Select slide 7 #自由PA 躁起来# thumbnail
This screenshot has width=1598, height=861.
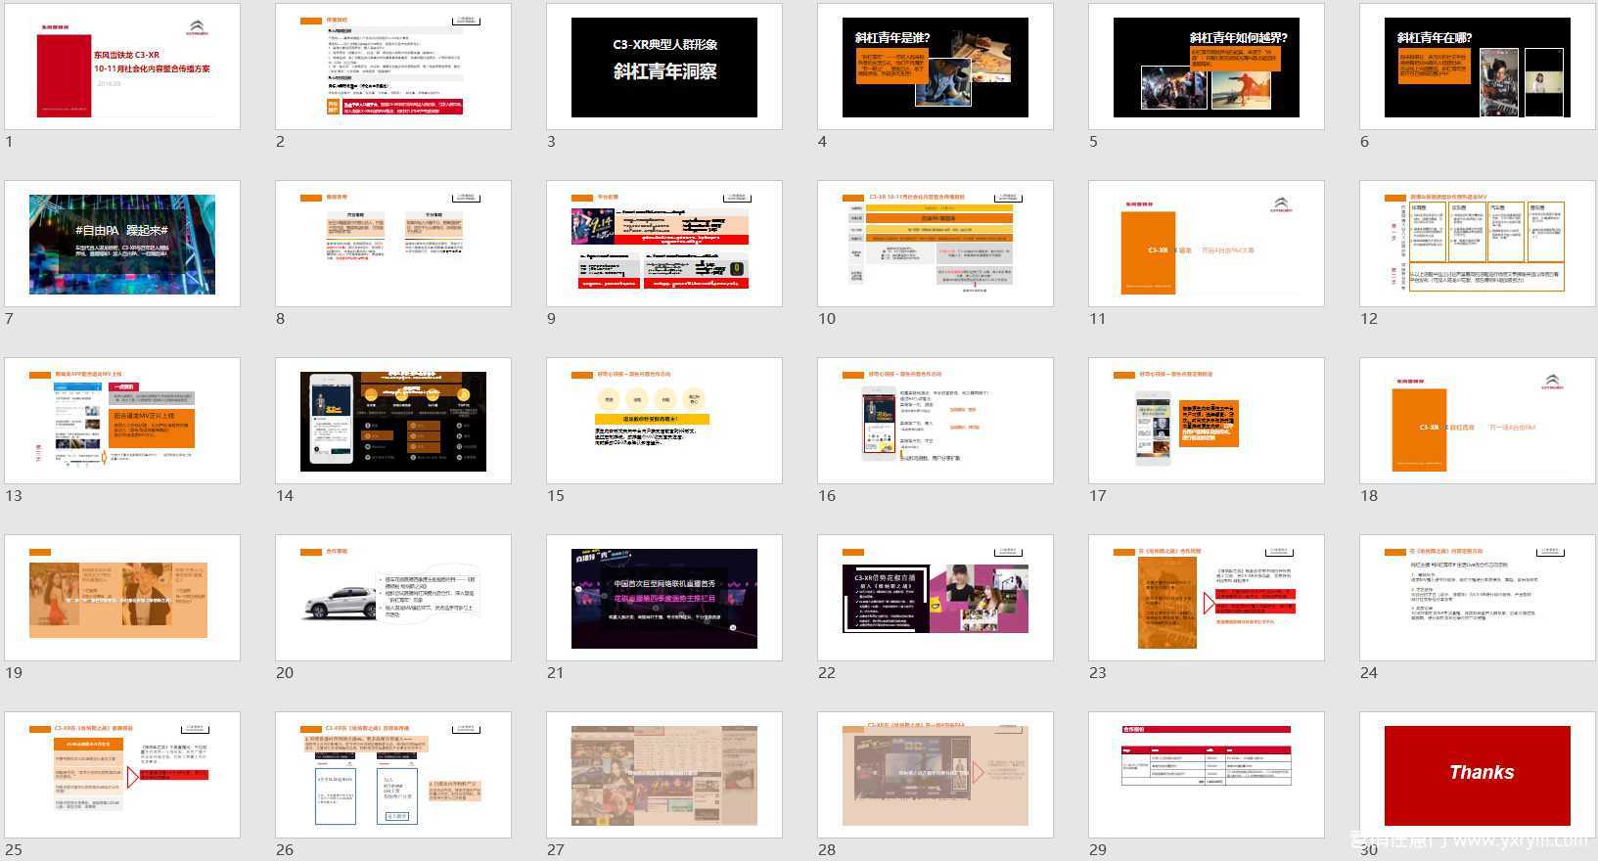click(x=122, y=244)
